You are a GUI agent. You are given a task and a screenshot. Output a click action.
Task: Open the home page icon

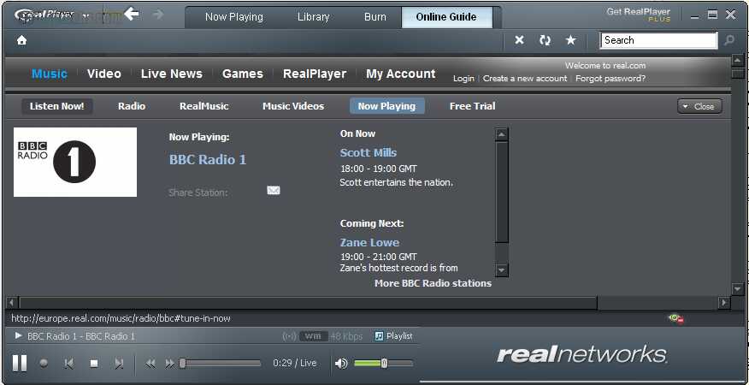tap(21, 40)
